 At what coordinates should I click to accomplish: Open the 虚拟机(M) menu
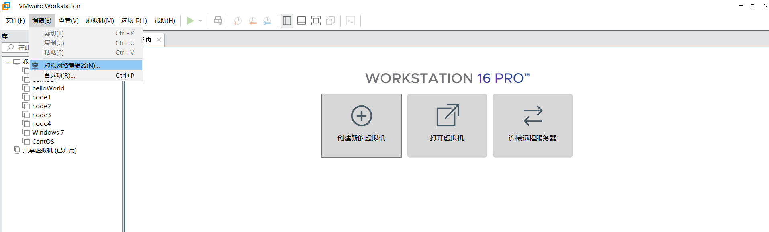point(100,21)
